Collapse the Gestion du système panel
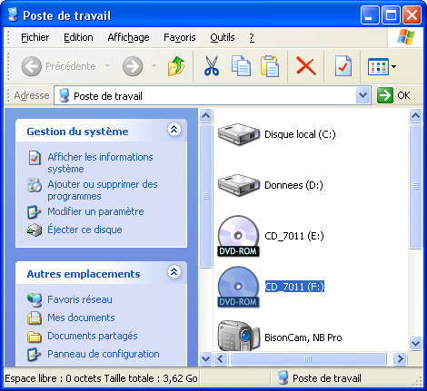This screenshot has height=391, width=427. 174,130
